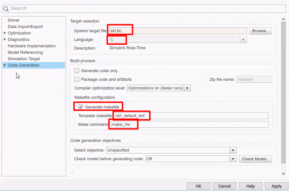Viewport: 289px width, 191px height.
Task: Click the Check Model... button
Action: 255,159
